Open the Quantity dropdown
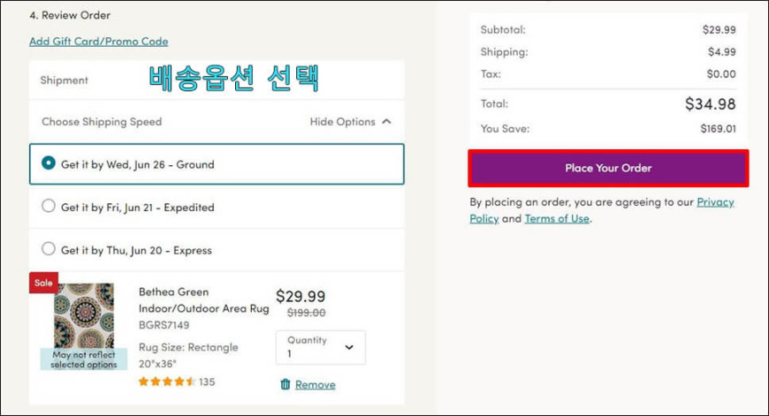769x416 pixels. pyautogui.click(x=321, y=347)
